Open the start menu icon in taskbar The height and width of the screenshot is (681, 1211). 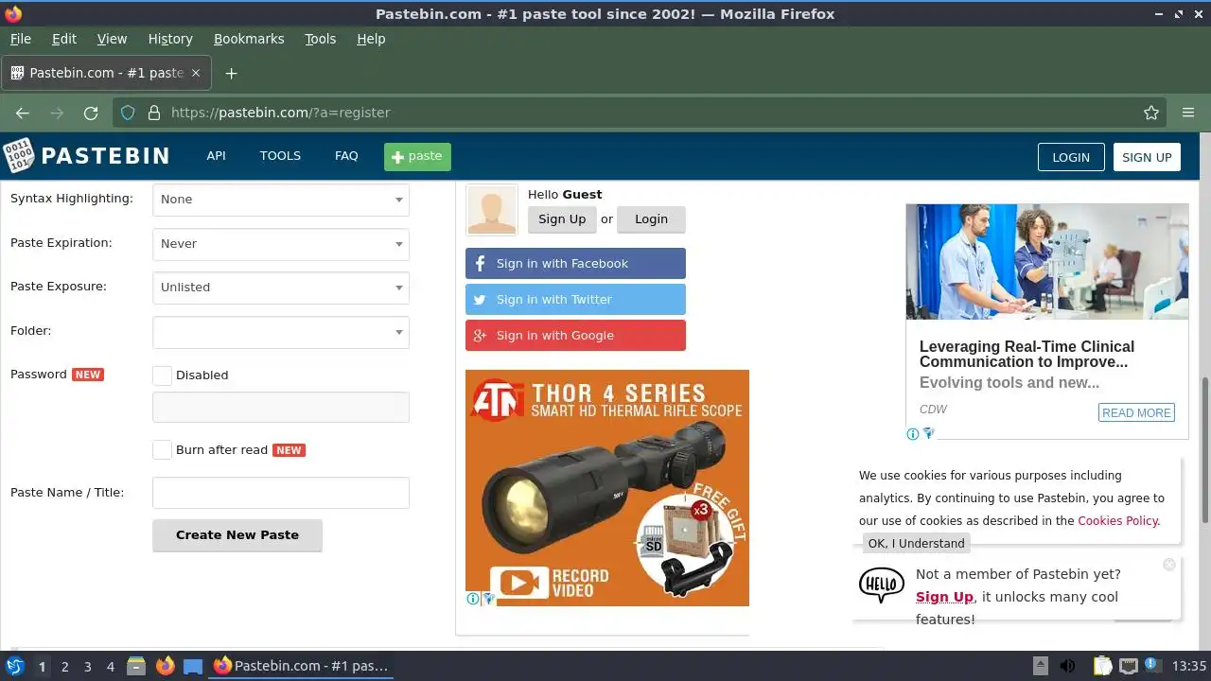[15, 666]
